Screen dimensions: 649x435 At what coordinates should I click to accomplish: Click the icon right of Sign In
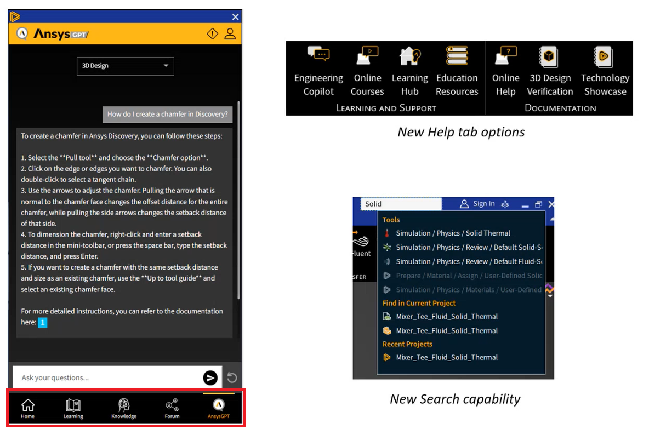505,204
